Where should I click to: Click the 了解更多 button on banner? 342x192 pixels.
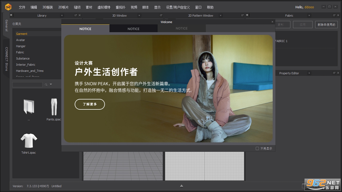tap(90, 104)
